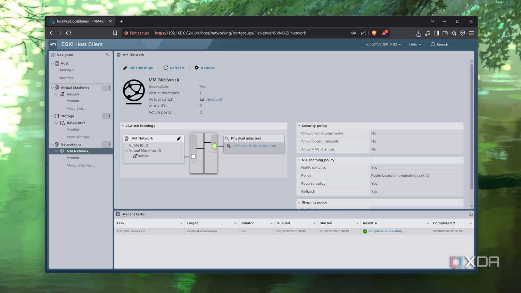This screenshot has width=521, height=293.
Task: Reload the page with the refresh icon
Action: tap(69, 33)
